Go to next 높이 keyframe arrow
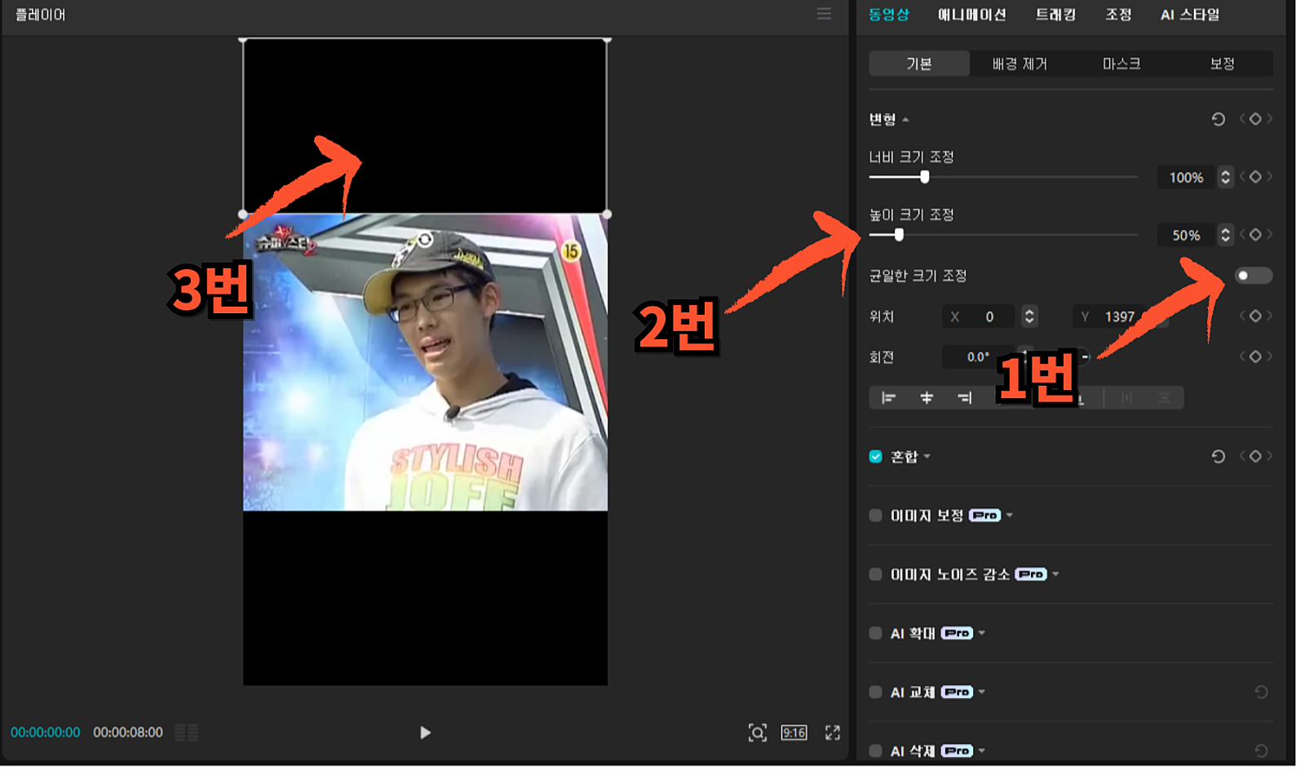Image resolution: width=1305 pixels, height=783 pixels. coord(1269,235)
